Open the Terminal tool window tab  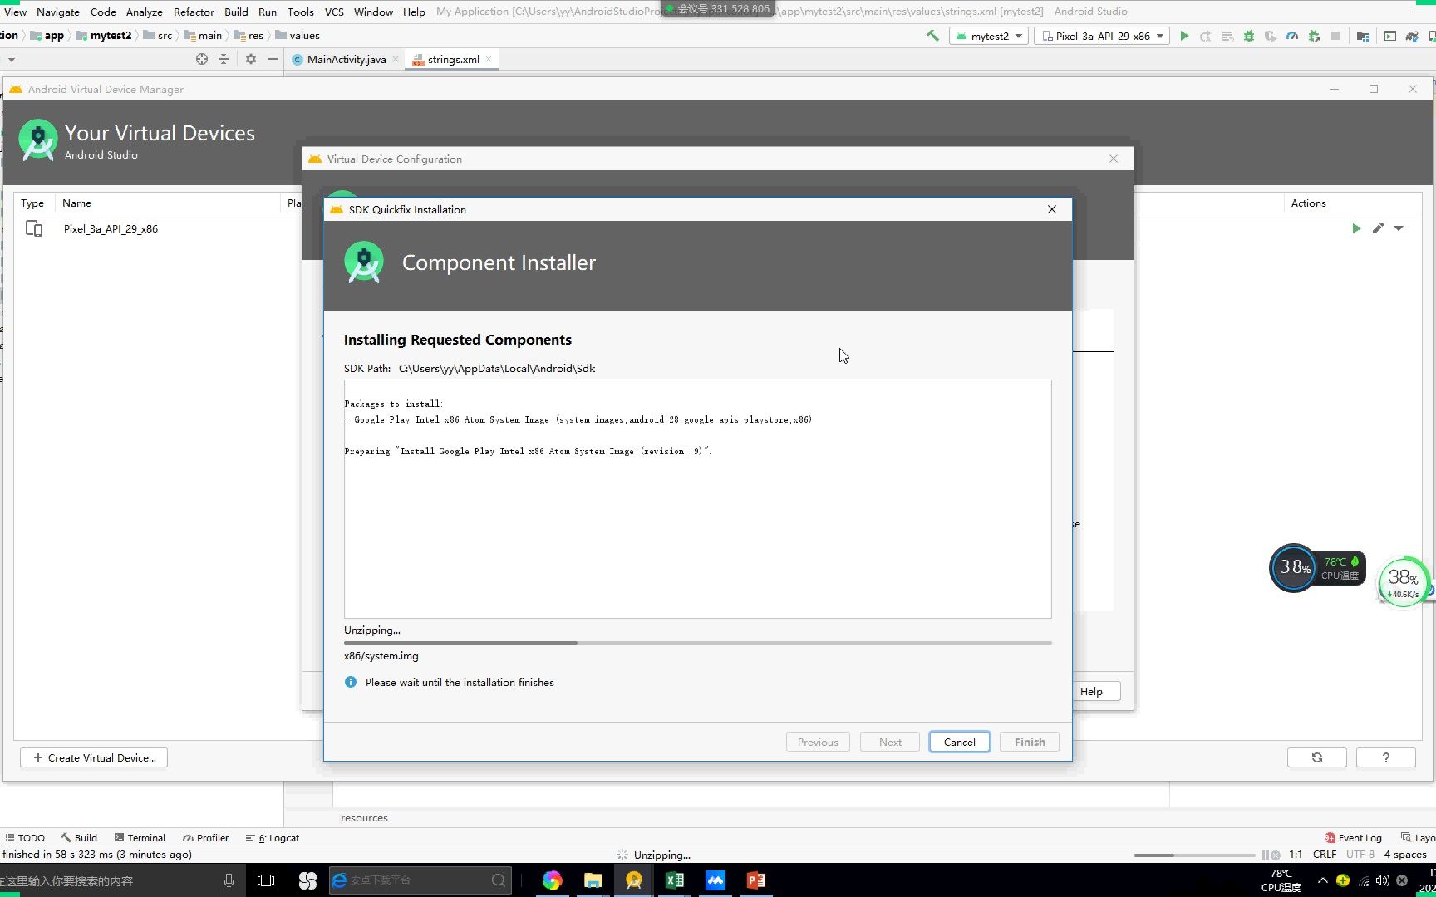click(140, 837)
